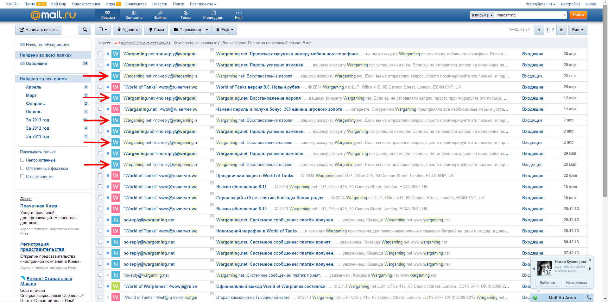Click the W avatar of 'Привязка аккаунта' email

(116, 54)
